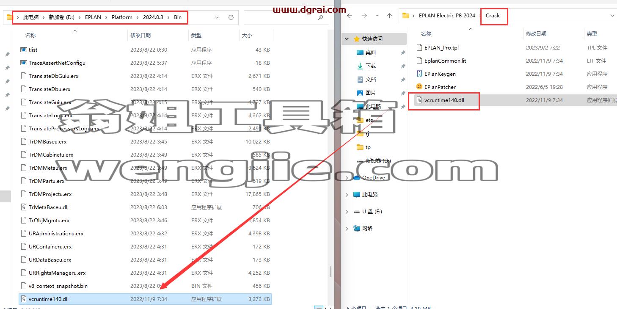
Task: Go back using the right window's back arrow
Action: (x=350, y=16)
